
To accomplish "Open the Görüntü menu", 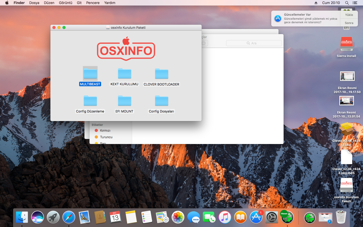I will 66,3.
